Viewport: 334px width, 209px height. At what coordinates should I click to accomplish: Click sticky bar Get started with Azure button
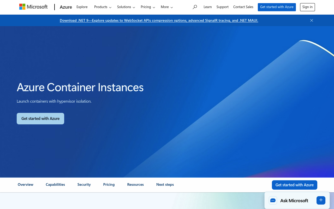pos(295,185)
